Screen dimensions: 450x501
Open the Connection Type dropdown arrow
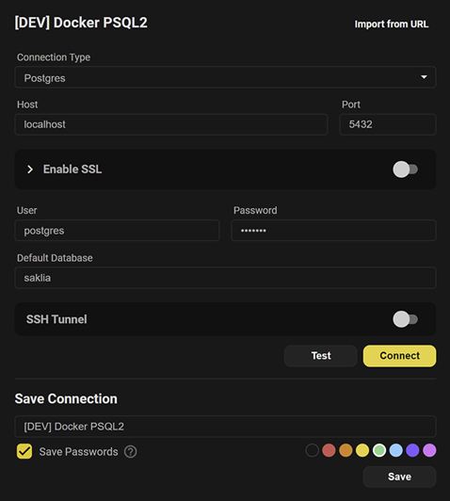(x=424, y=77)
